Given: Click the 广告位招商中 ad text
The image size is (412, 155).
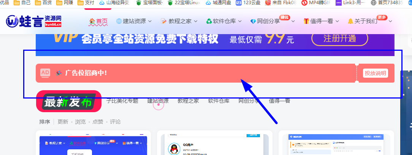Looking at the screenshot, I should click(86, 73).
